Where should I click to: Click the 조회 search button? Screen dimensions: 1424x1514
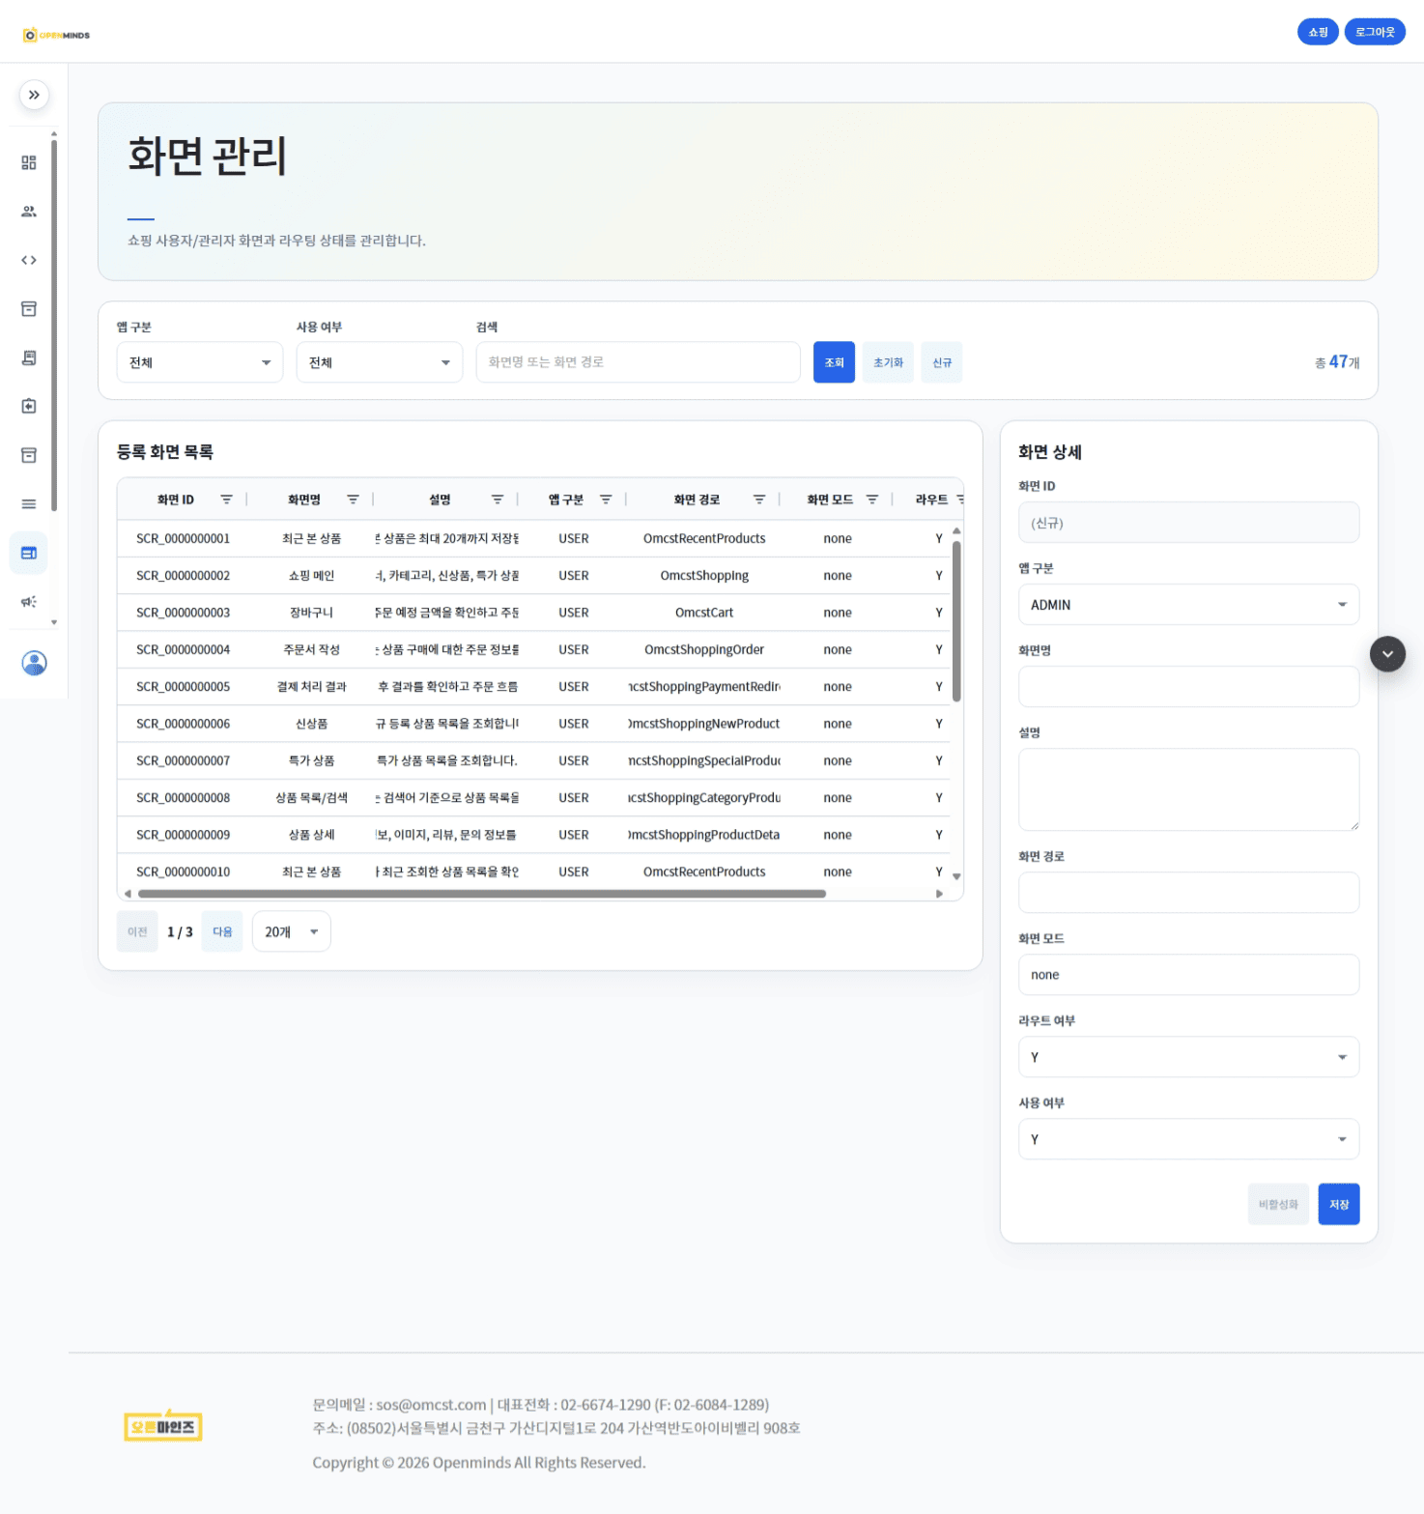[834, 362]
